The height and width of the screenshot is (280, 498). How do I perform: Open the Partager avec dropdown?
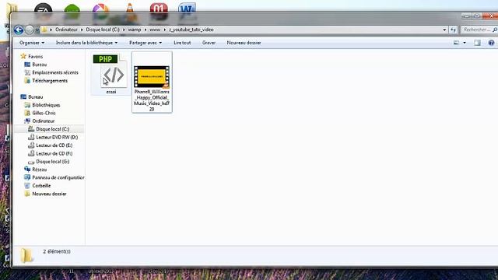point(146,43)
